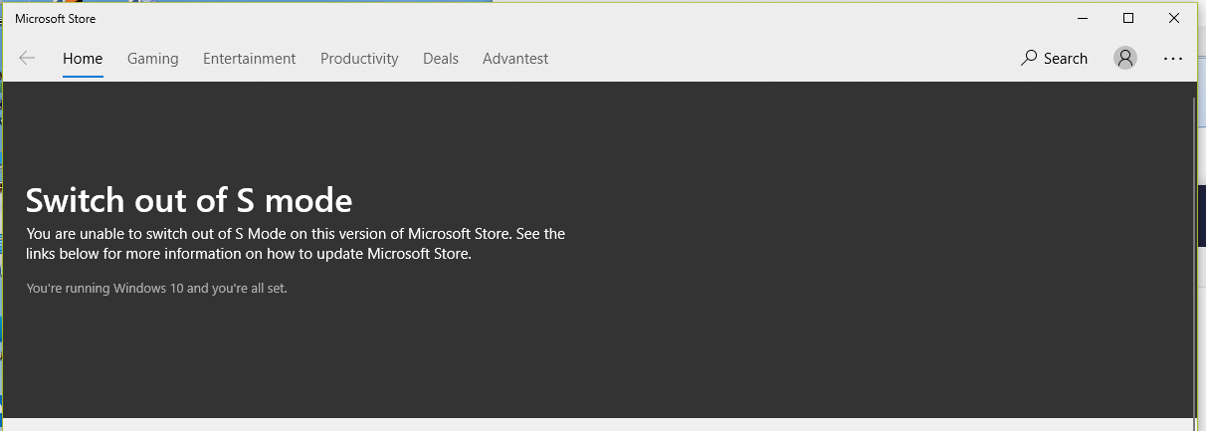Viewport: 1206px width, 431px height.
Task: Open the Entertainment tab
Action: tap(250, 59)
